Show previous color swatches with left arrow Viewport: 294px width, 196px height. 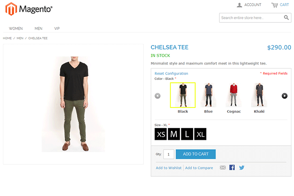(158, 96)
